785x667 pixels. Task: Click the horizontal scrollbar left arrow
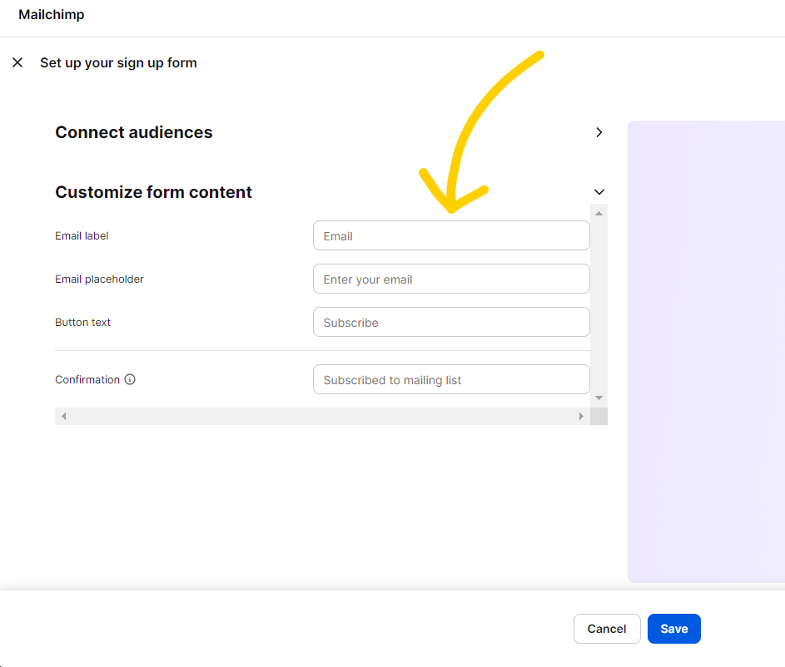63,416
